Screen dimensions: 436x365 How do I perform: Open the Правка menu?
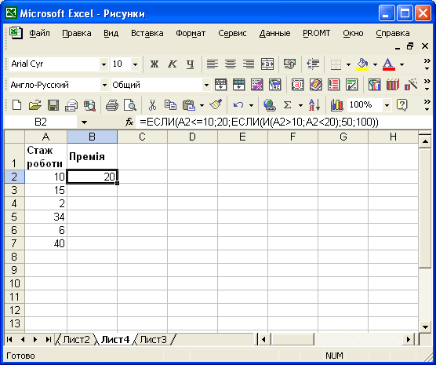[x=77, y=34]
